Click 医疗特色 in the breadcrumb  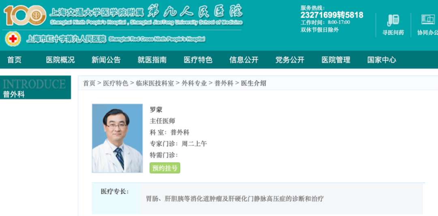pos(115,83)
